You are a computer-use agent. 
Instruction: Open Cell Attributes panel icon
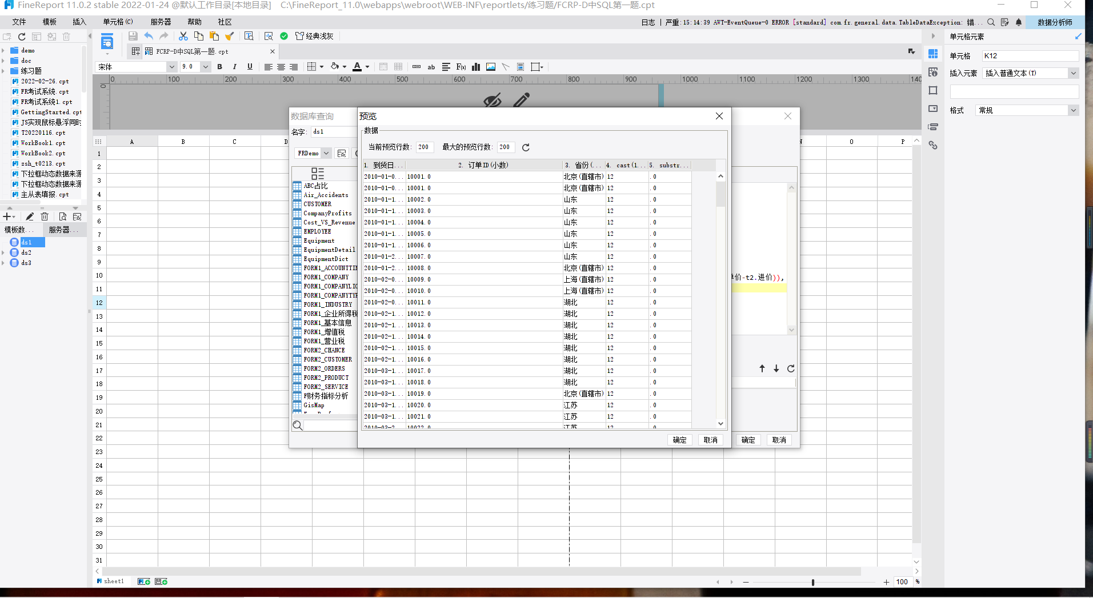933,72
